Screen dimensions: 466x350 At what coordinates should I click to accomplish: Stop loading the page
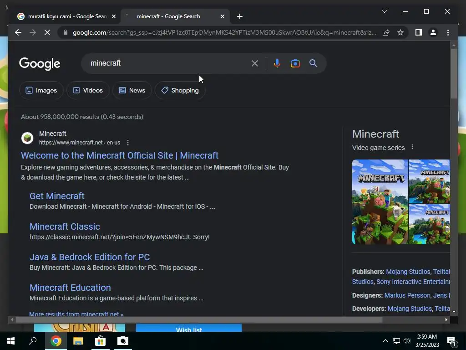47,32
